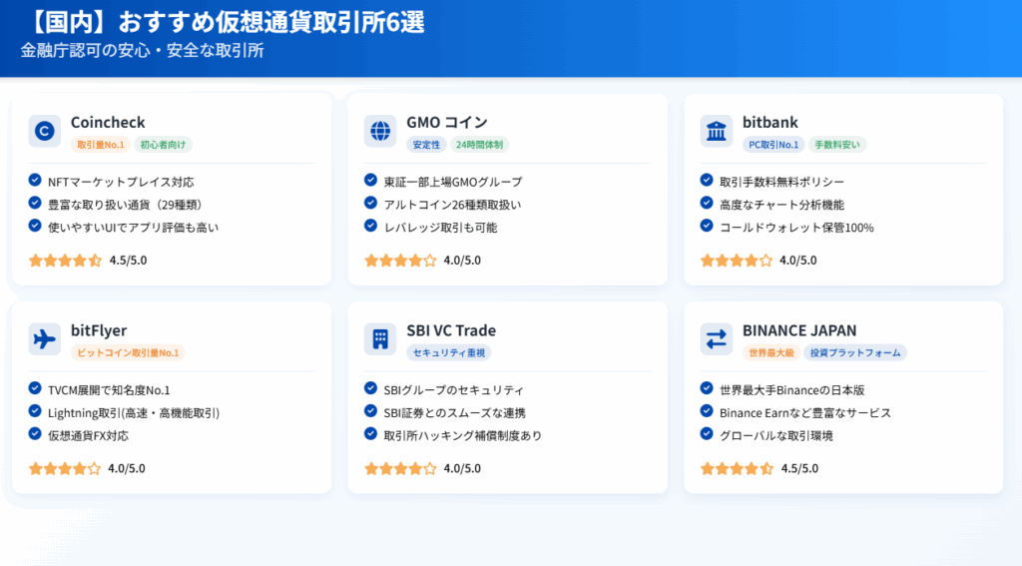Click the Coincheck C logo icon
Viewport: 1022px width, 566px height.
[44, 131]
